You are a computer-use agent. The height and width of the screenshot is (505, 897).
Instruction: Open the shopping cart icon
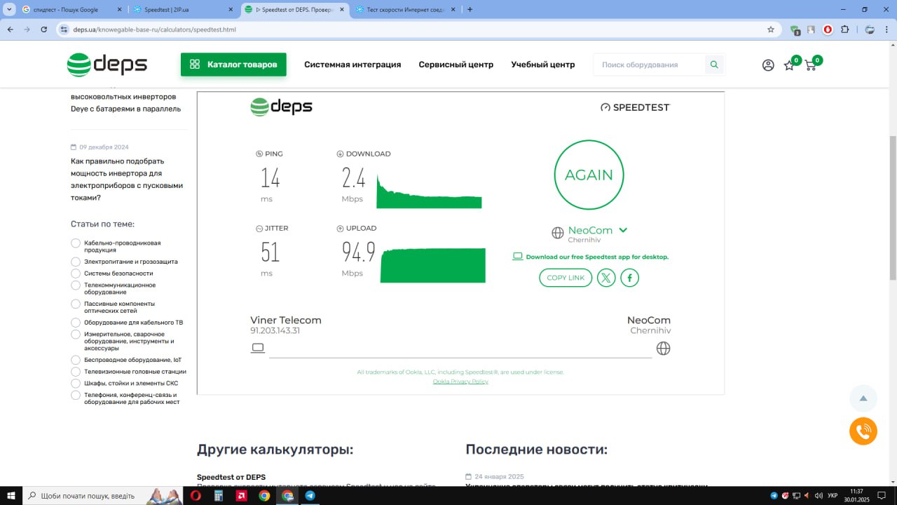(811, 65)
